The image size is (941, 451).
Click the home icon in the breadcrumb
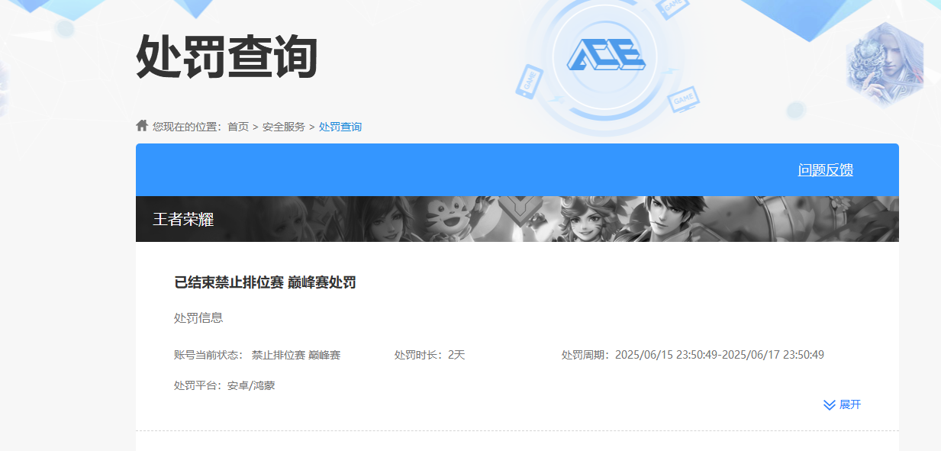tap(140, 125)
